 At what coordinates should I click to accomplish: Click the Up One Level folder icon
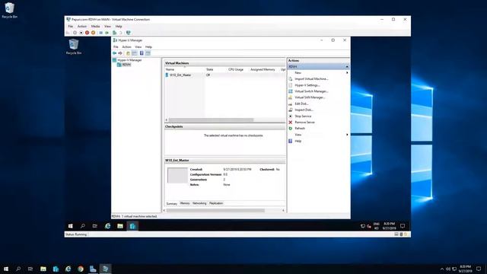coord(128,53)
